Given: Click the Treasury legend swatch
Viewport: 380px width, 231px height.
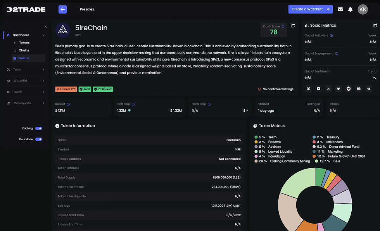Looking at the screenshot, I should (314, 137).
